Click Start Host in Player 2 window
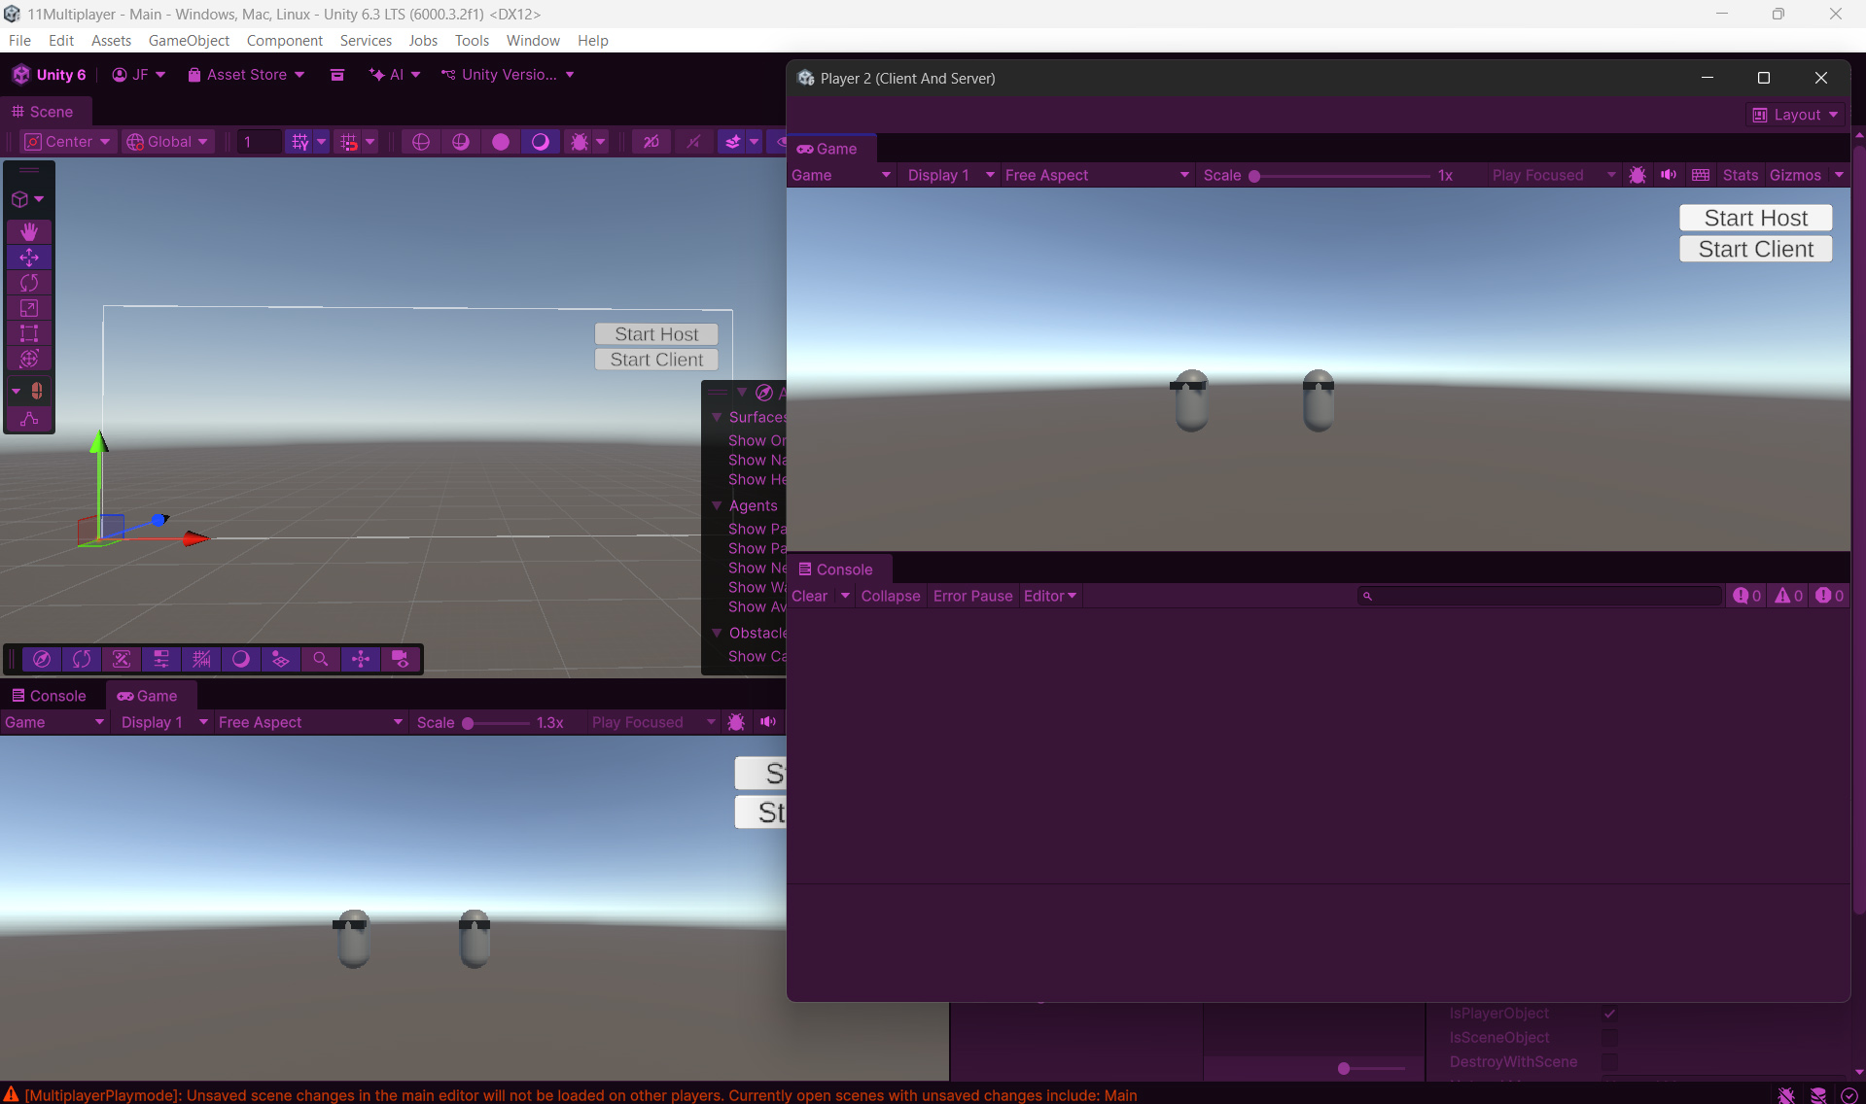 (1755, 218)
